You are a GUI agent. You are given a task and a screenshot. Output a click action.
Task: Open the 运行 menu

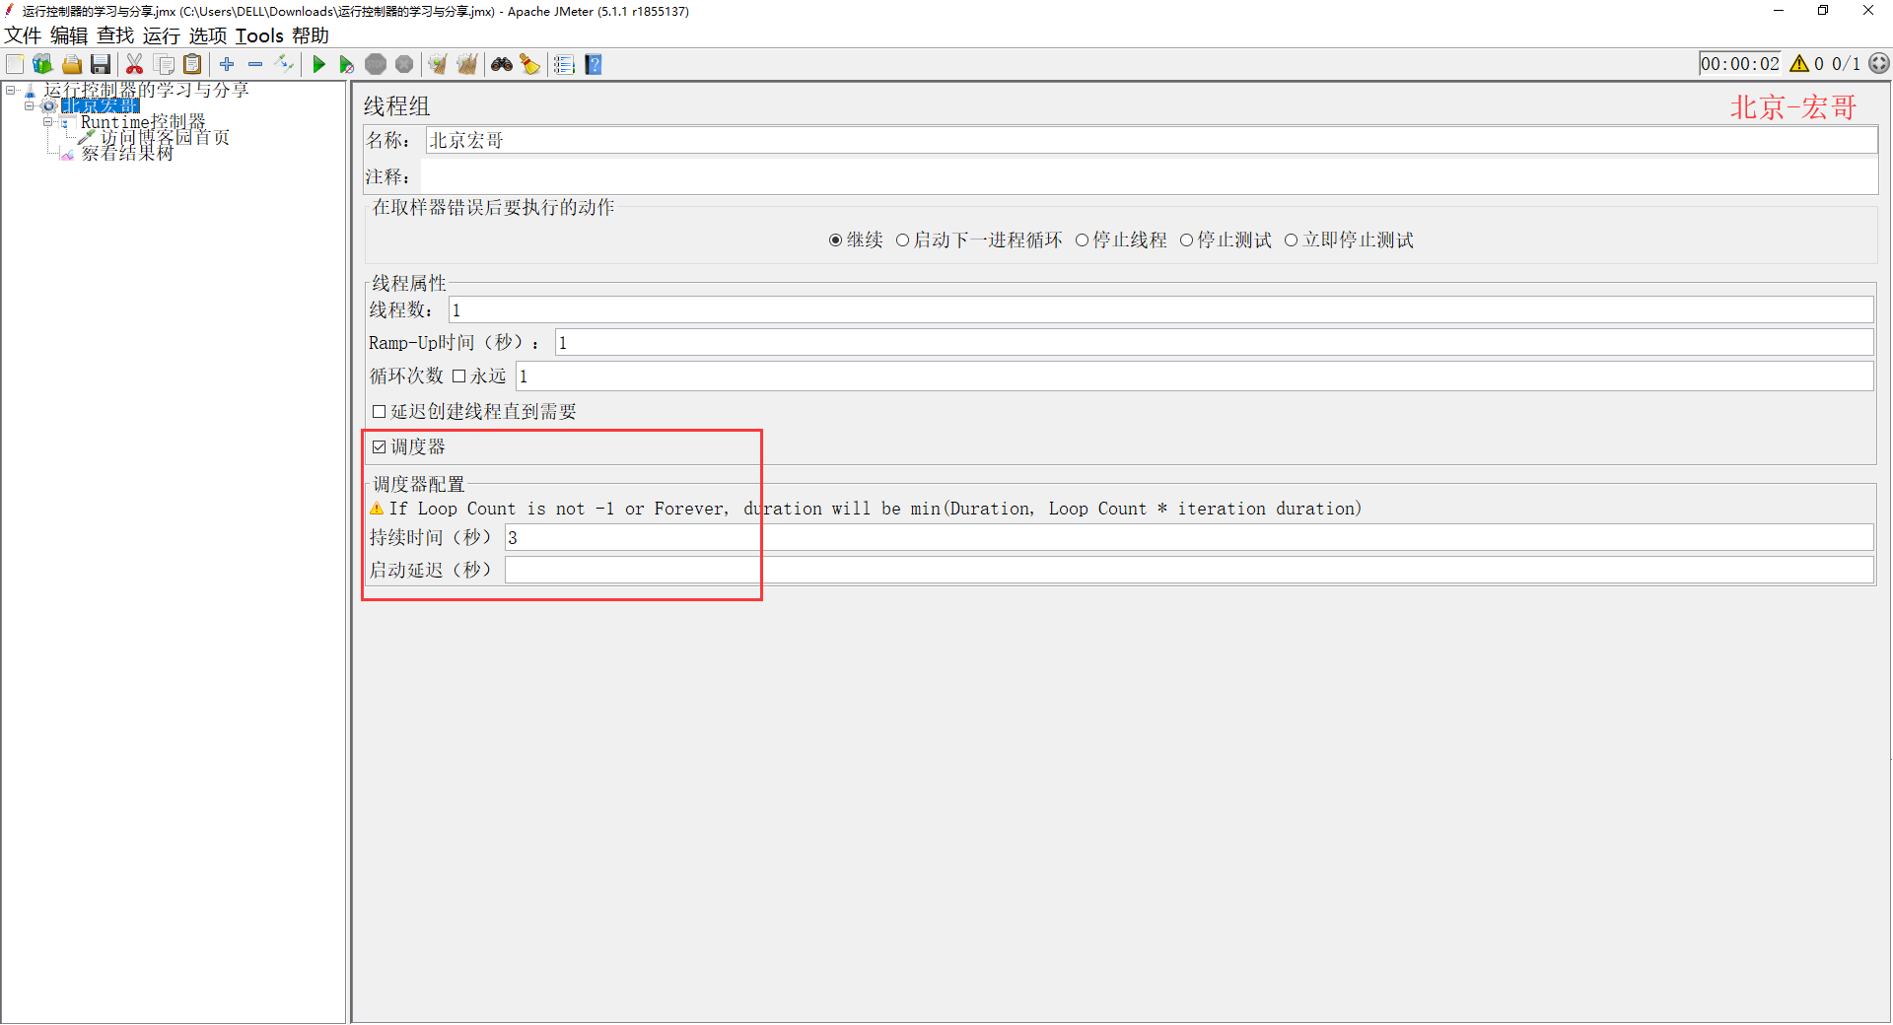[x=162, y=35]
